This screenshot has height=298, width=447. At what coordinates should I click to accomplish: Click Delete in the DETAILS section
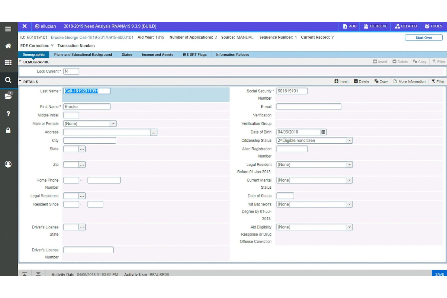(362, 81)
